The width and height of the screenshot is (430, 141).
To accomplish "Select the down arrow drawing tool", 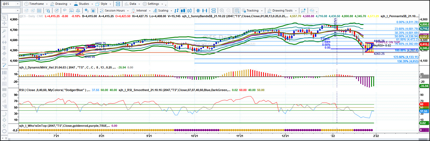I will pyautogui.click(x=4, y=120).
